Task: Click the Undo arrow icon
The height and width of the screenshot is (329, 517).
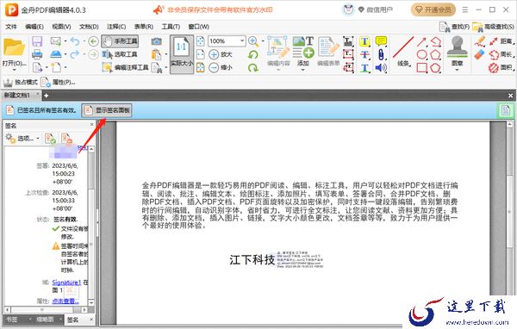Action: [75, 41]
